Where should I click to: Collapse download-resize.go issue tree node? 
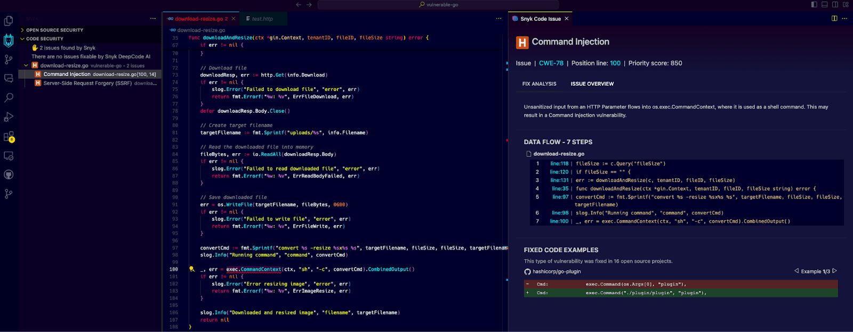26,65
